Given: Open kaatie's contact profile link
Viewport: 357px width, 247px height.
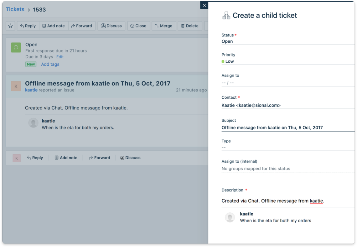Looking at the screenshot, I should point(31,90).
